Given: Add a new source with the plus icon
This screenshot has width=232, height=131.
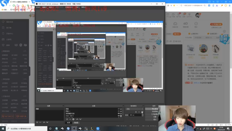Looking at the screenshot, I should 67,119.
